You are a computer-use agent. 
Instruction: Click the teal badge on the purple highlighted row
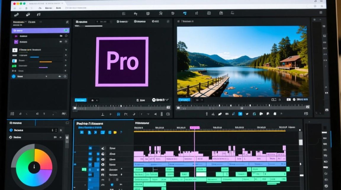[x=66, y=30]
